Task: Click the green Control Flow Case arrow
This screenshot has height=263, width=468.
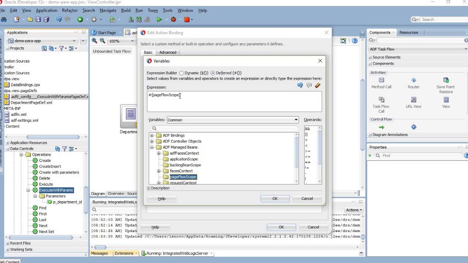Action: click(381, 127)
